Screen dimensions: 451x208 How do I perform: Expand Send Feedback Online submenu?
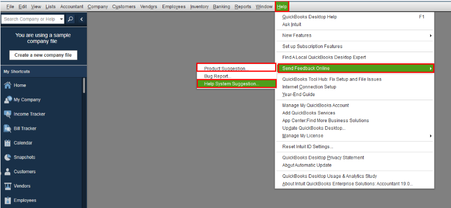(x=431, y=68)
